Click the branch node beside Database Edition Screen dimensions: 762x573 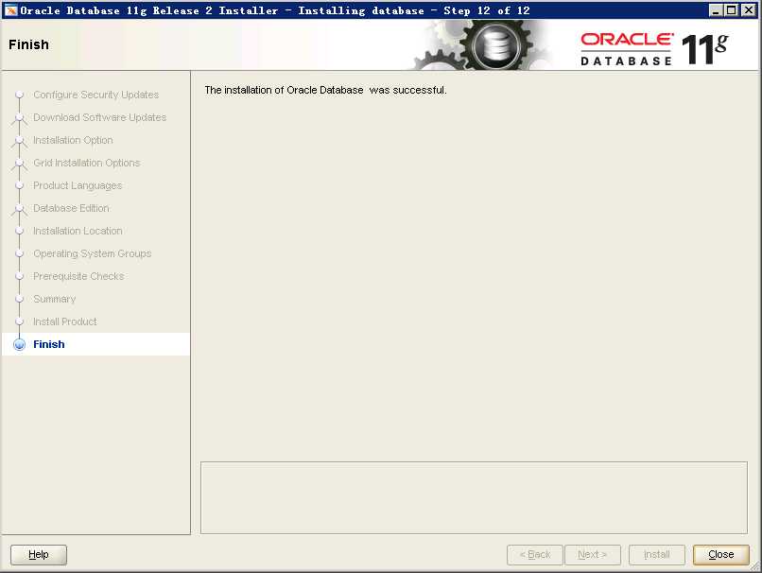coord(20,210)
